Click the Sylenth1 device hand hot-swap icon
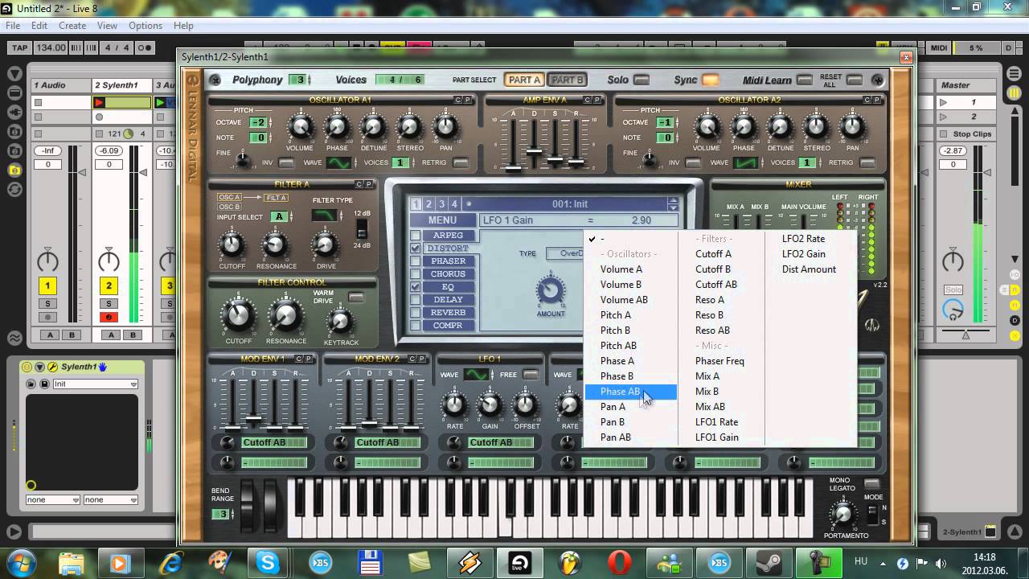 tap(103, 367)
